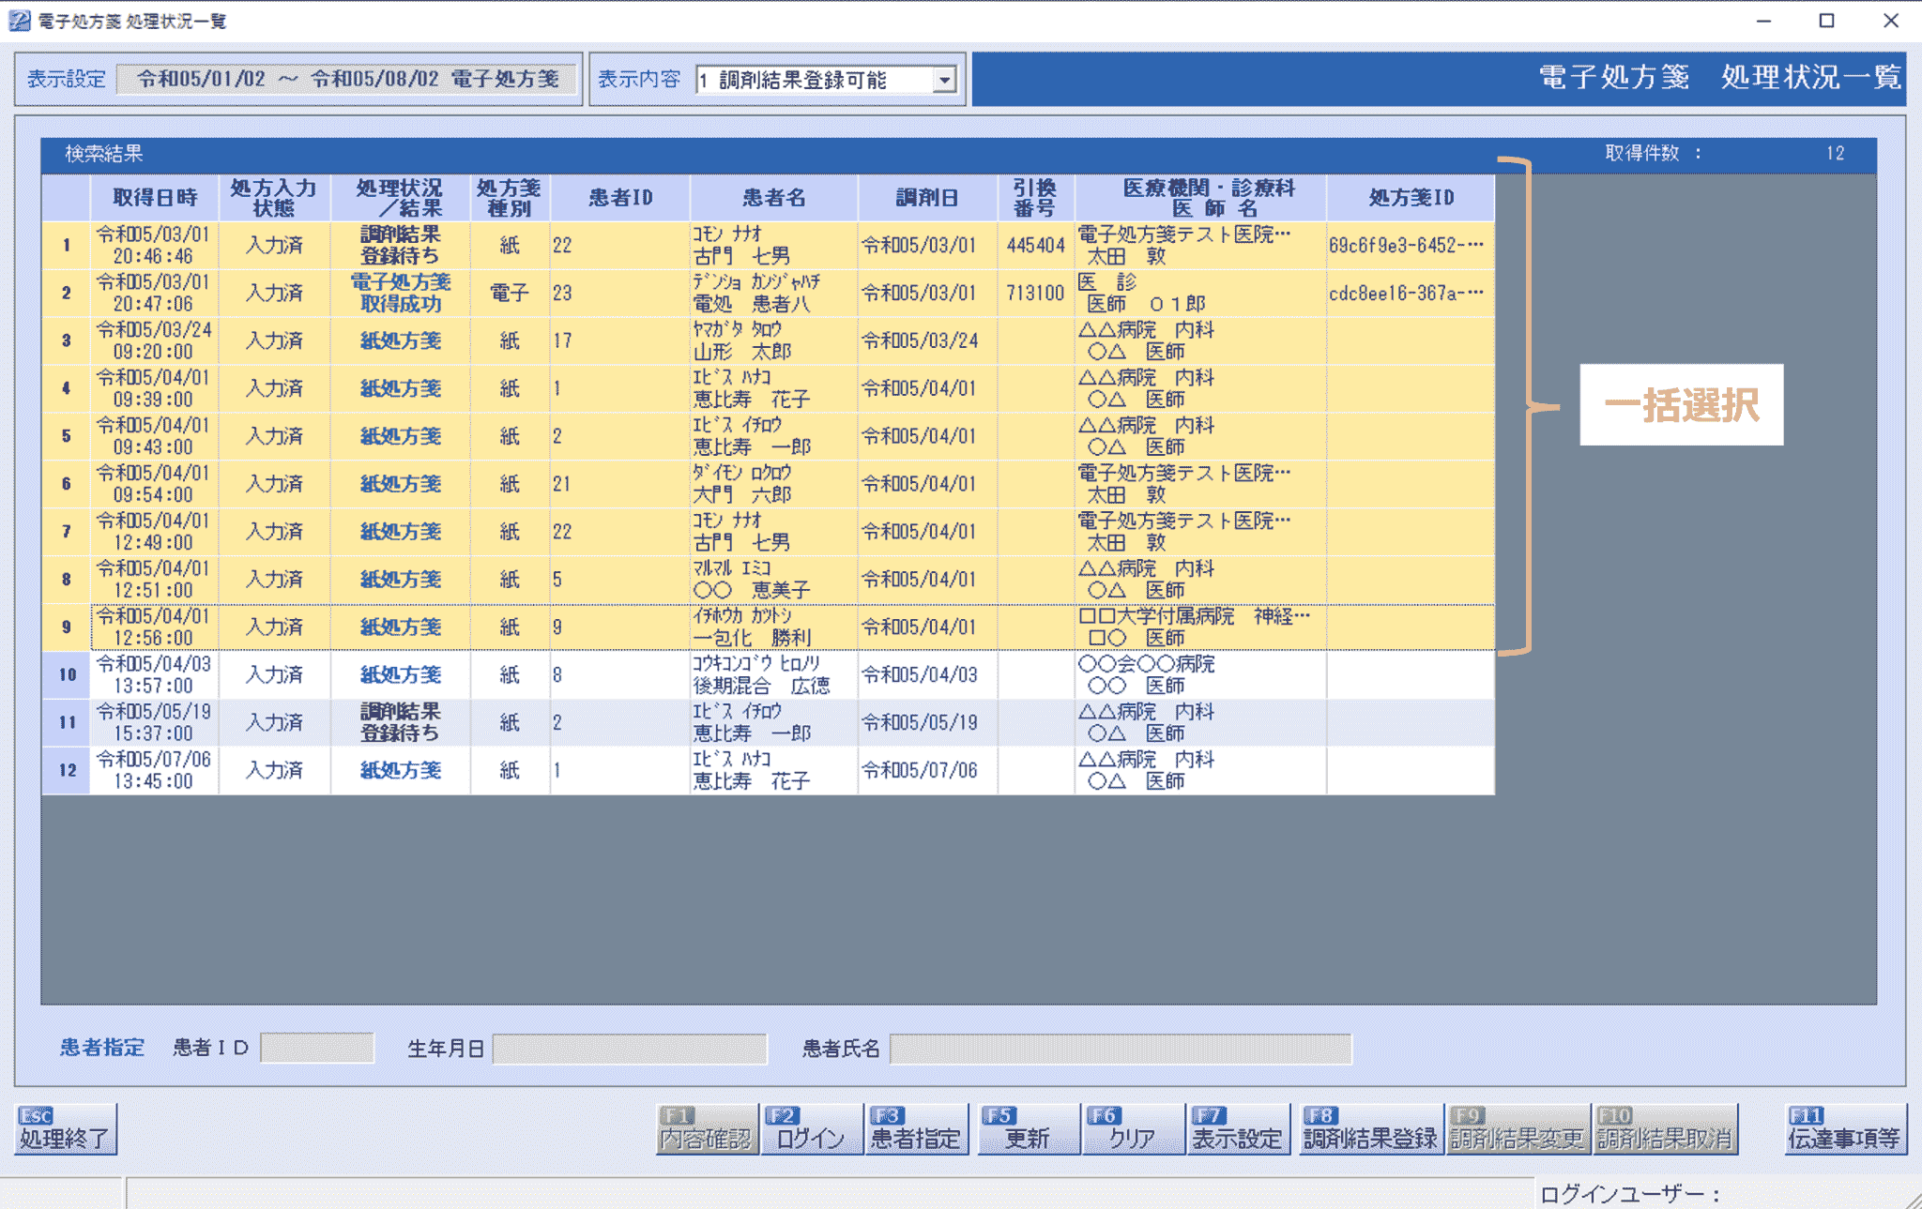1922x1209 pixels.
Task: Click the F10 調剤結果取消 button
Action: pyautogui.click(x=1666, y=1129)
